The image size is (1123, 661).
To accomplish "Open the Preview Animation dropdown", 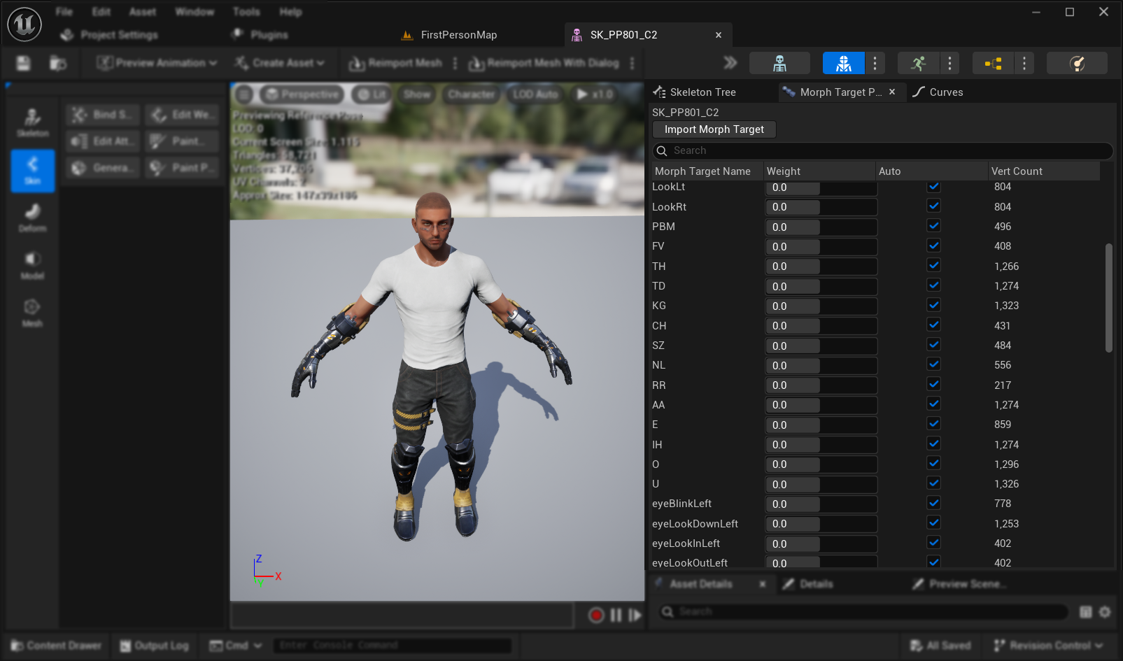I will tap(155, 62).
